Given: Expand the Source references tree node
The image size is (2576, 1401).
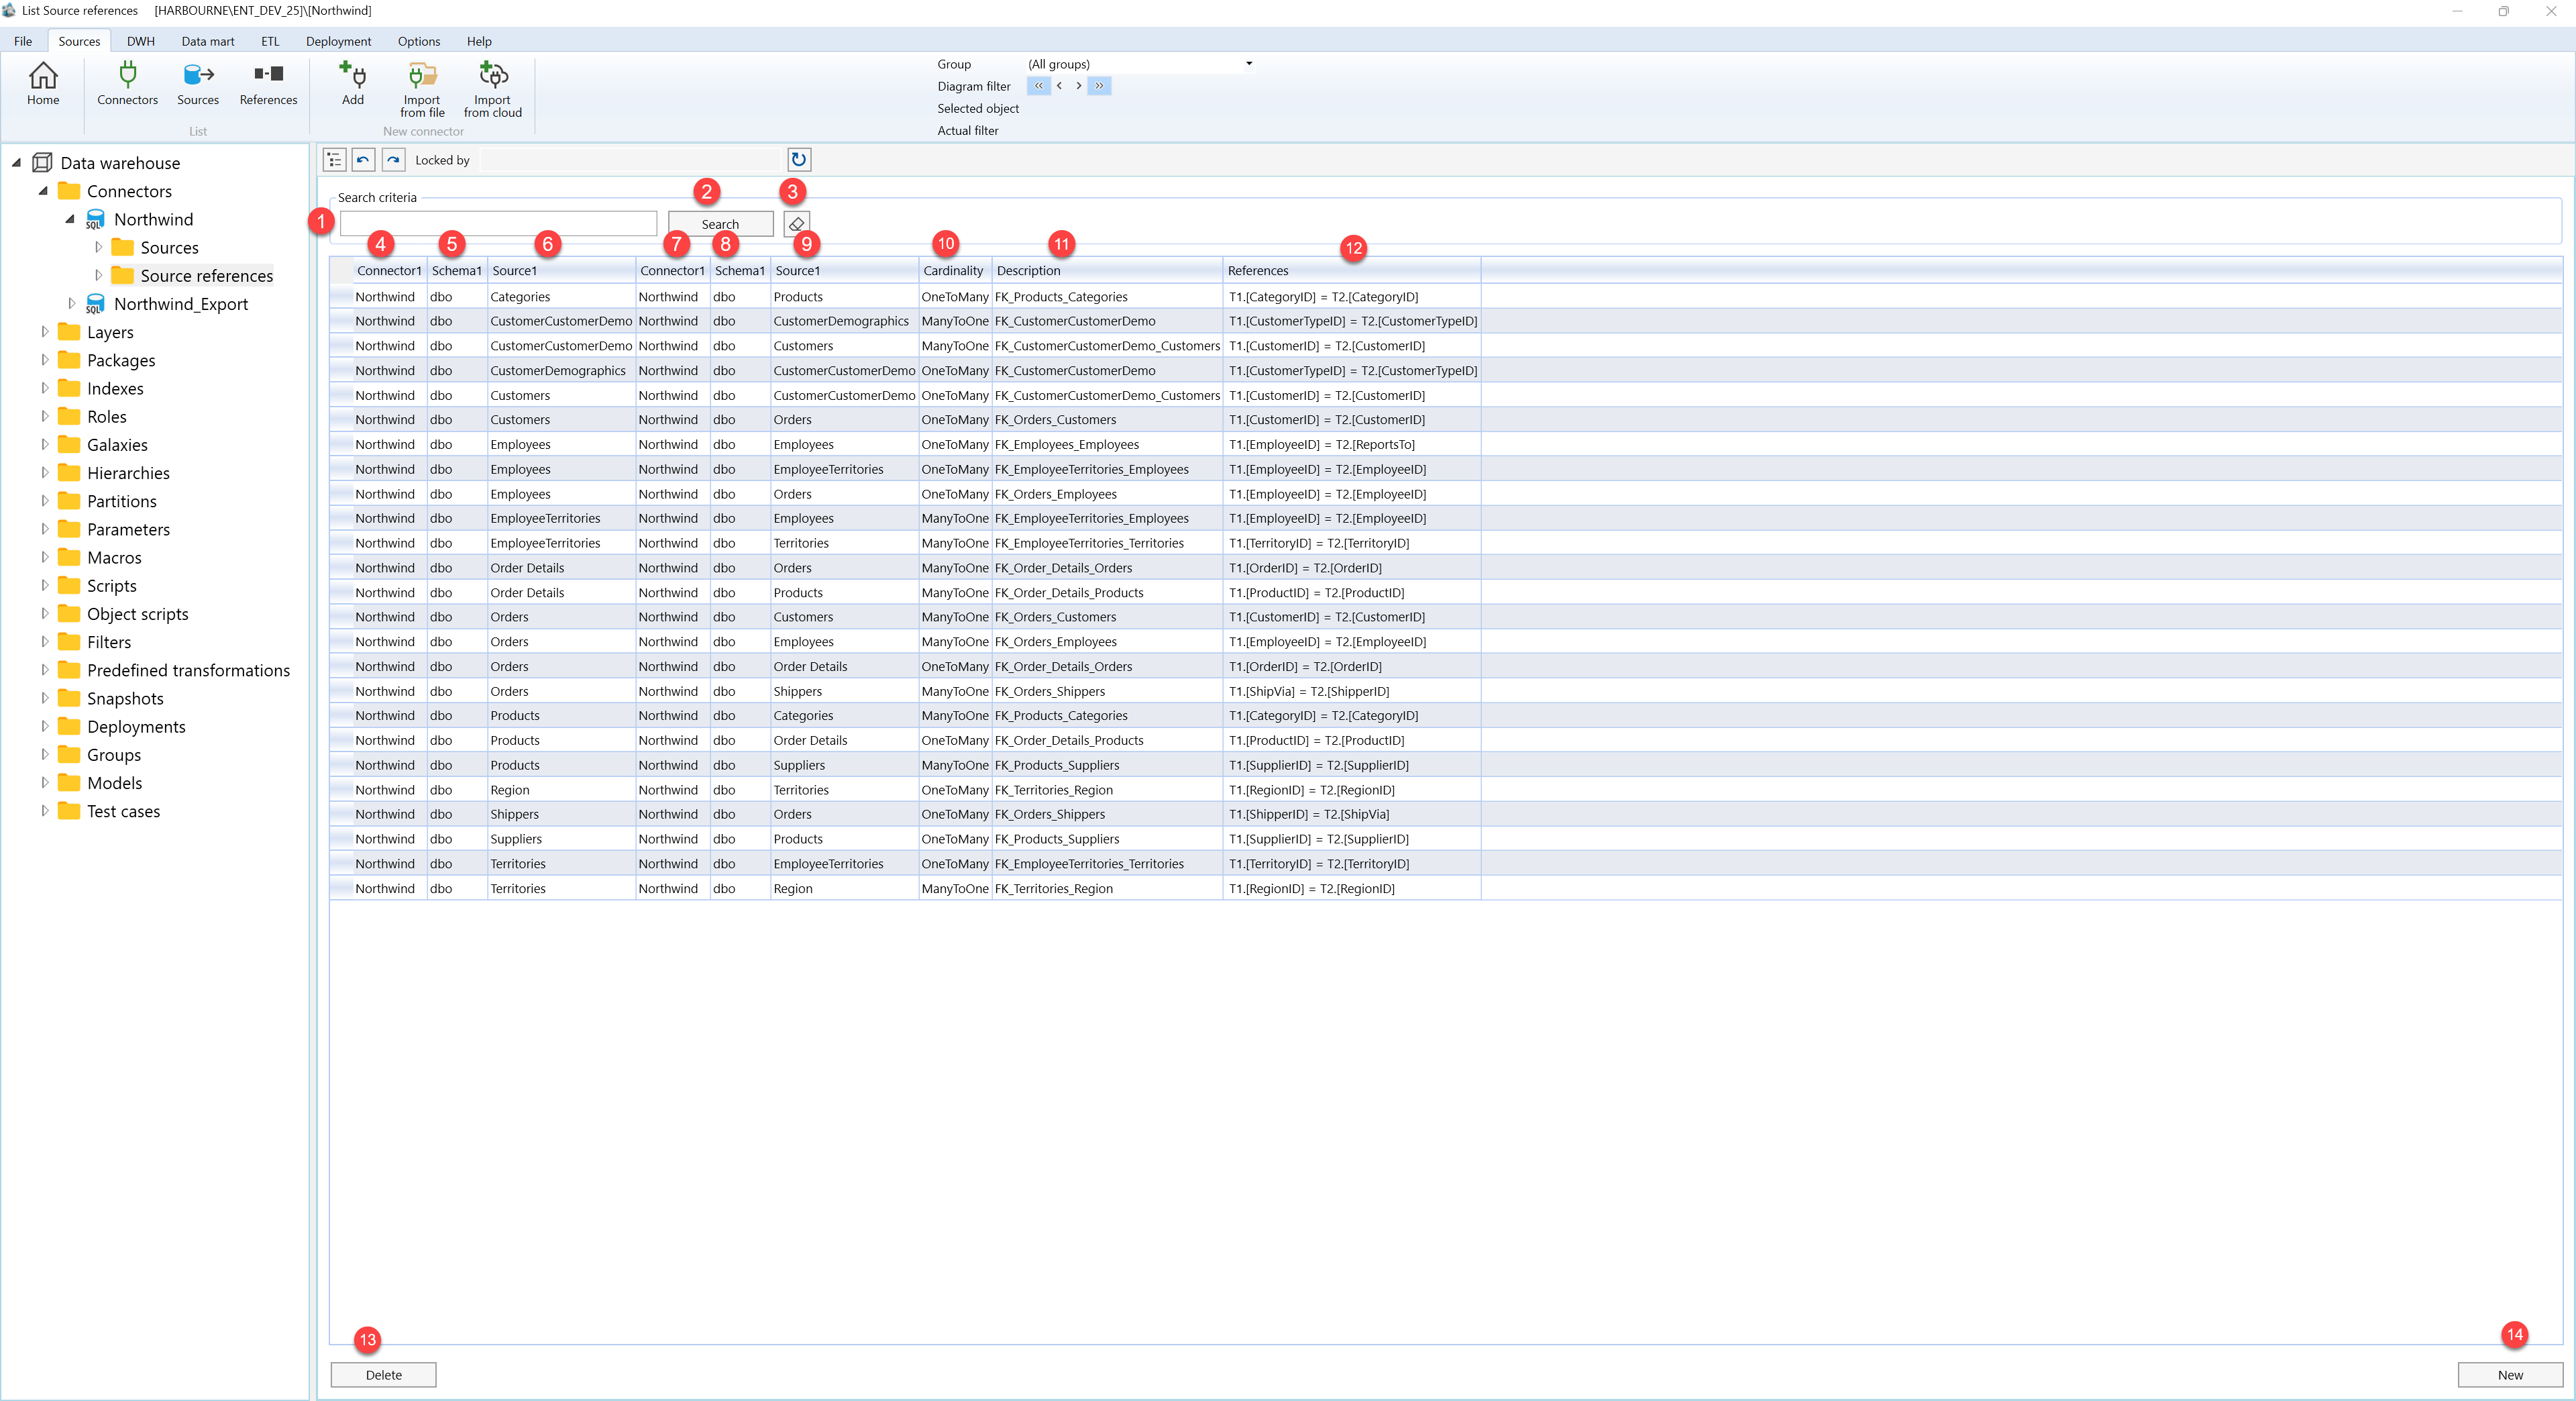Looking at the screenshot, I should (98, 275).
